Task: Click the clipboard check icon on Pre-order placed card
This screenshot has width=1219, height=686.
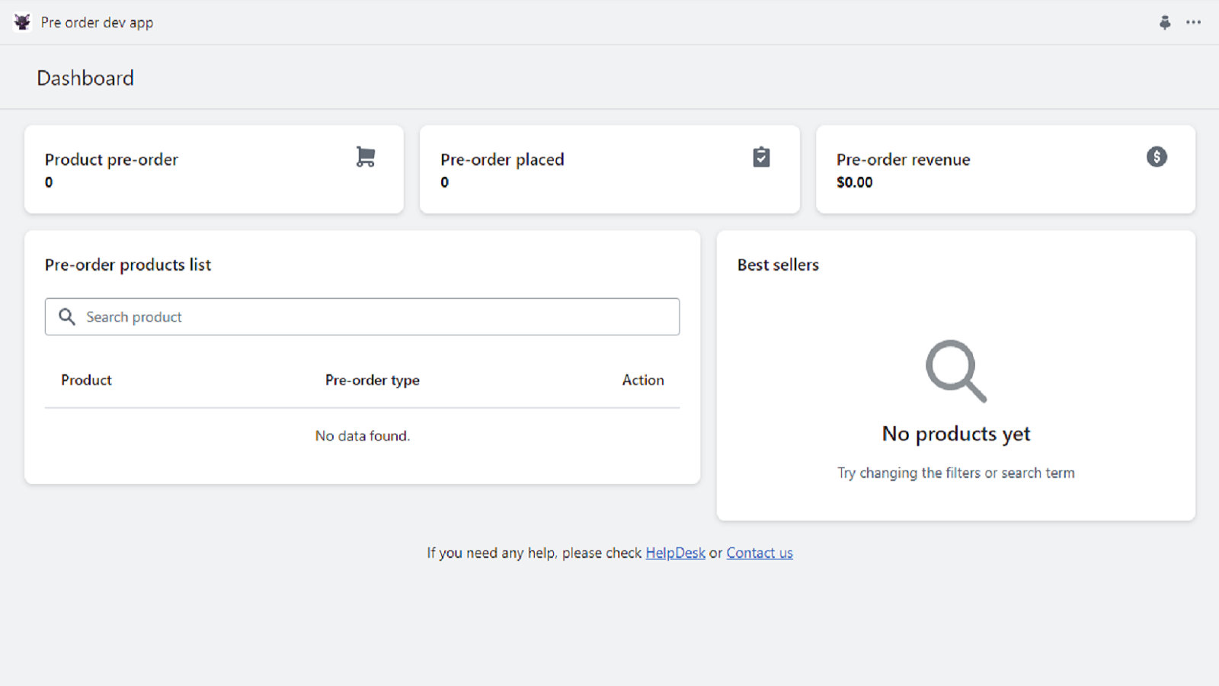Action: [x=761, y=157]
